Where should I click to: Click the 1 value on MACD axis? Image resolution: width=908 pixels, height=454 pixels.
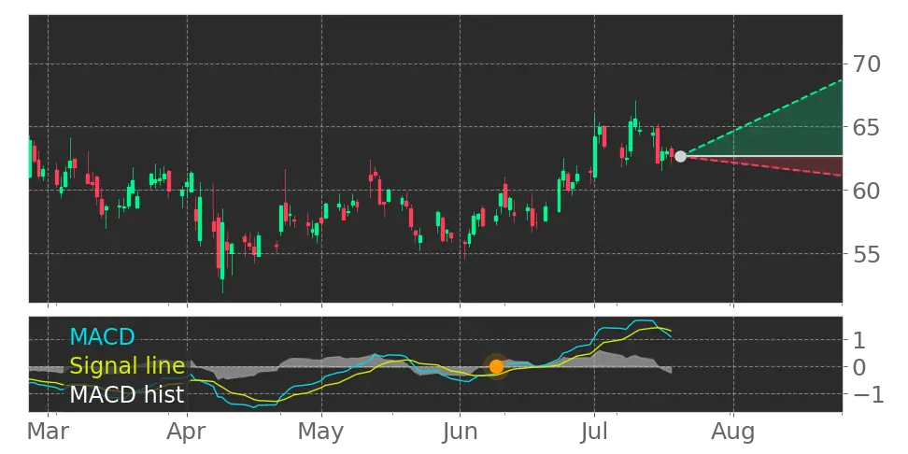(x=860, y=340)
